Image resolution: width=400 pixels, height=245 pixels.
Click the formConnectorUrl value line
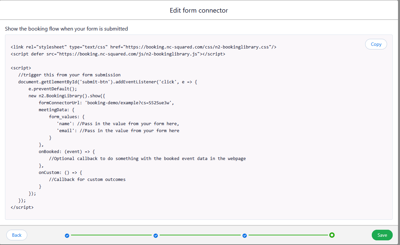107,103
